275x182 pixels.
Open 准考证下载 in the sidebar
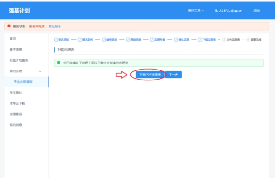(x=17, y=103)
